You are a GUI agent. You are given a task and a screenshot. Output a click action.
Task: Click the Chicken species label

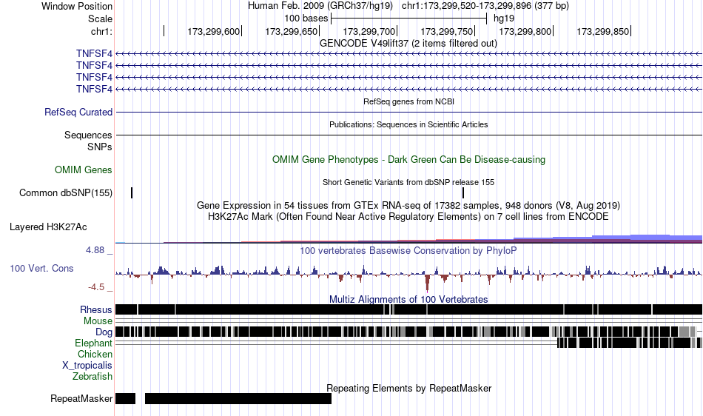(x=95, y=354)
